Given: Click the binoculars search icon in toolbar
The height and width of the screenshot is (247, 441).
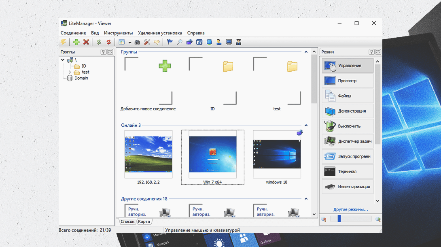Looking at the screenshot, I should 137,42.
